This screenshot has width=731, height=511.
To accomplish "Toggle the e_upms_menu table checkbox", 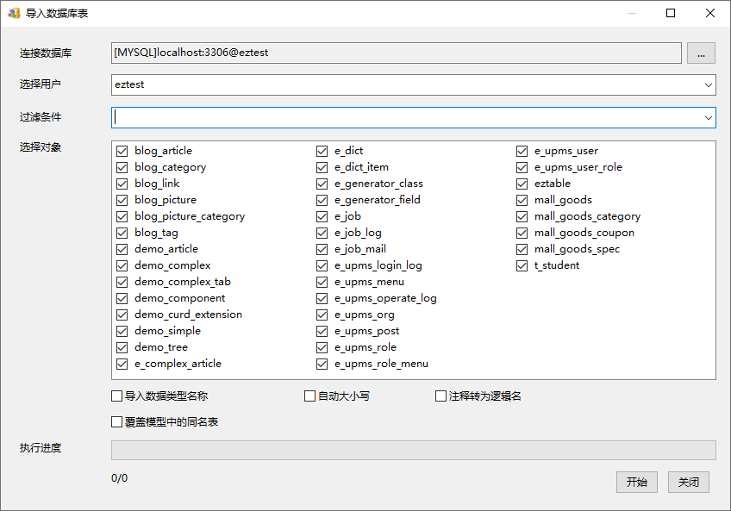I will [322, 282].
